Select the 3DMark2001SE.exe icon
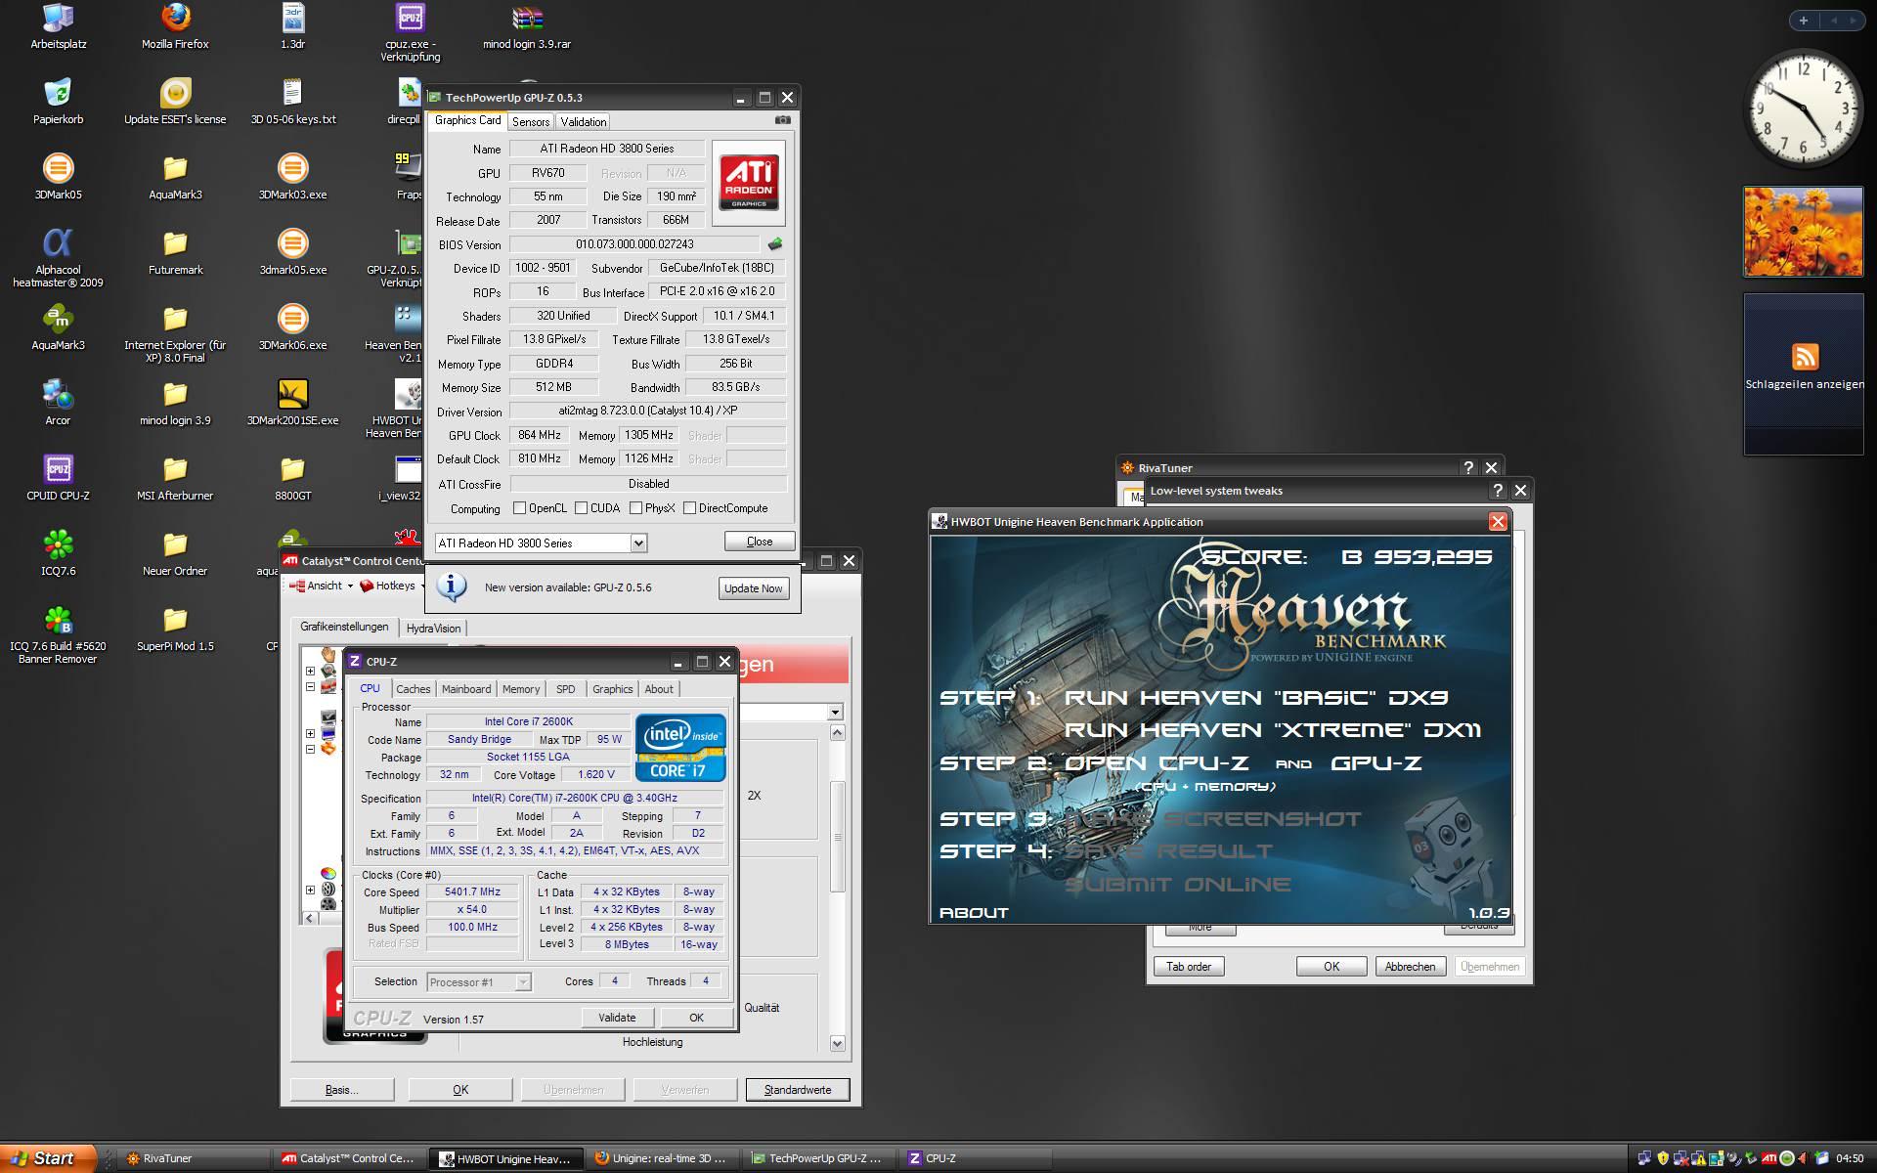This screenshot has height=1173, width=1877. coord(292,403)
